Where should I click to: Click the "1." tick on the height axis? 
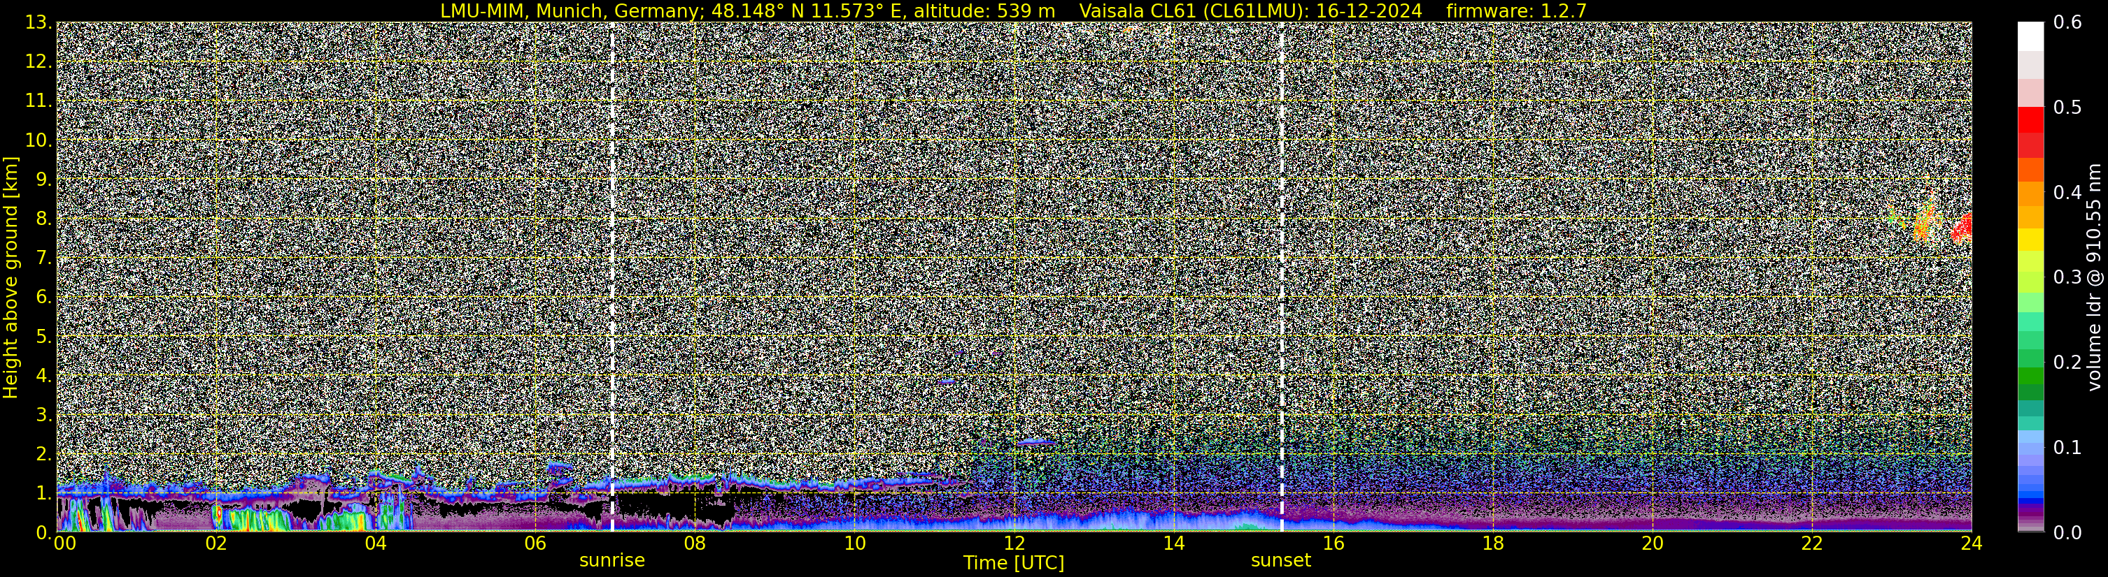point(43,492)
